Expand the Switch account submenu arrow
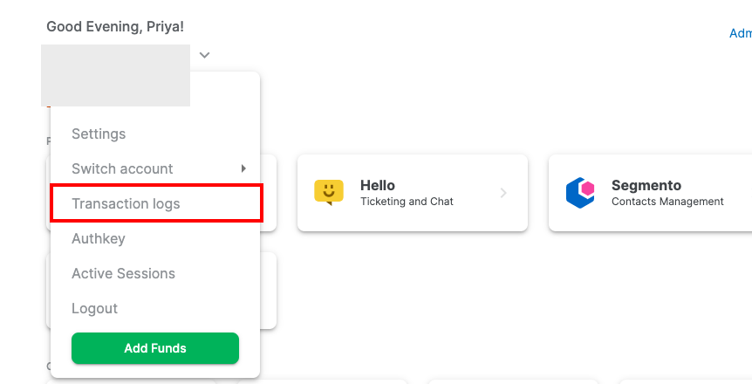752x384 pixels. (x=243, y=168)
